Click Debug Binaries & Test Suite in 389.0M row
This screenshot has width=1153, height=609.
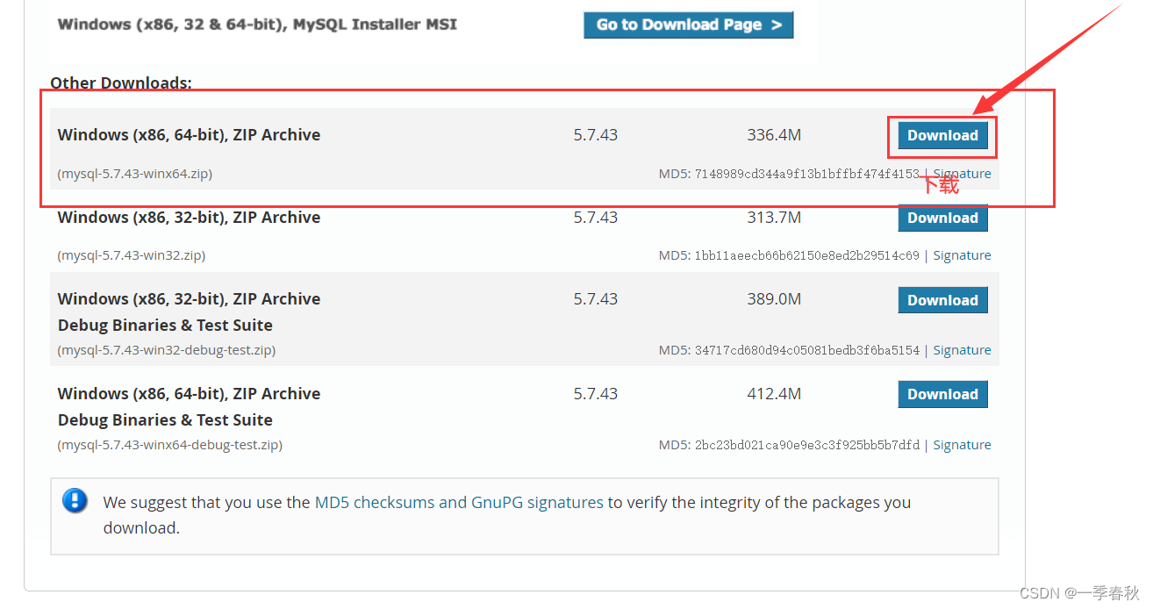point(165,326)
